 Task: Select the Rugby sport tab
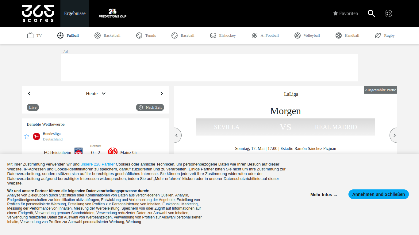tap(385, 35)
